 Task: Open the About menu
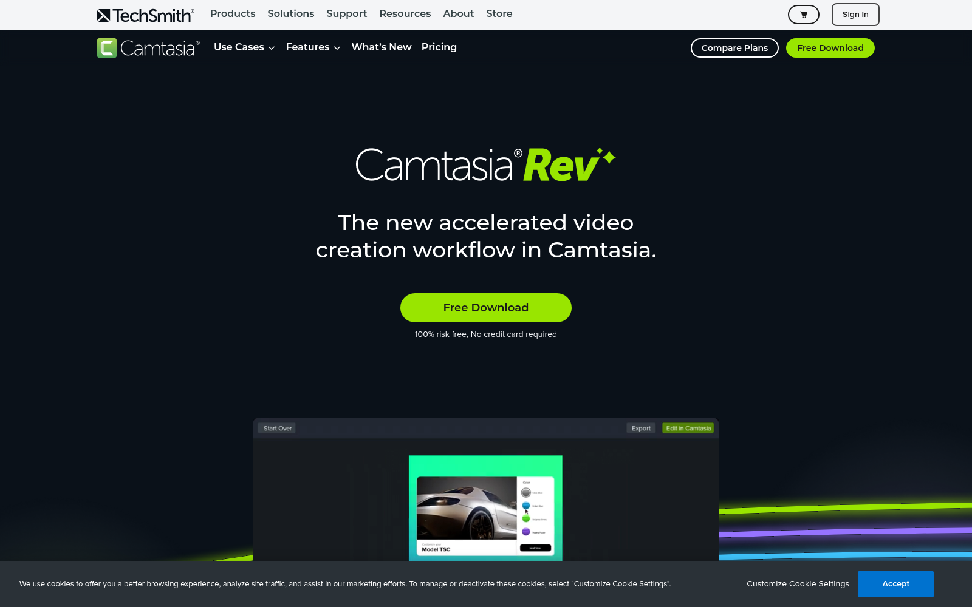458,13
